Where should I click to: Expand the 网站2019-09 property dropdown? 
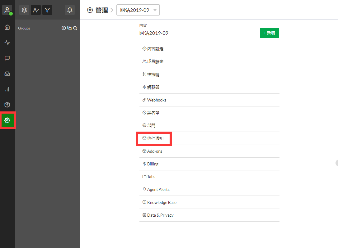coord(138,10)
